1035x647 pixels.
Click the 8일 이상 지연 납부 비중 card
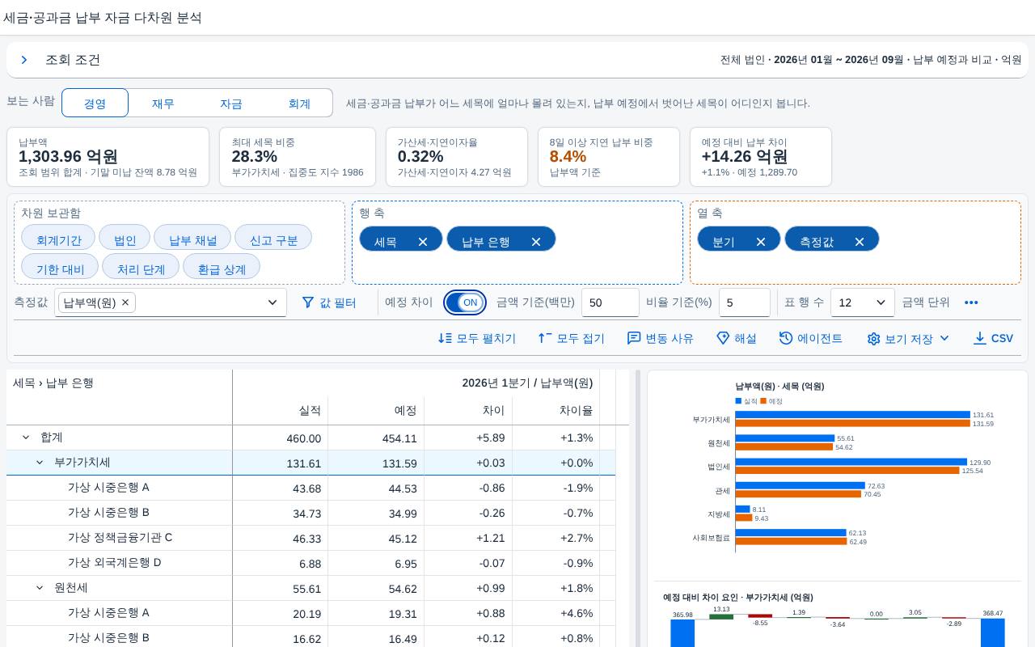(x=609, y=157)
